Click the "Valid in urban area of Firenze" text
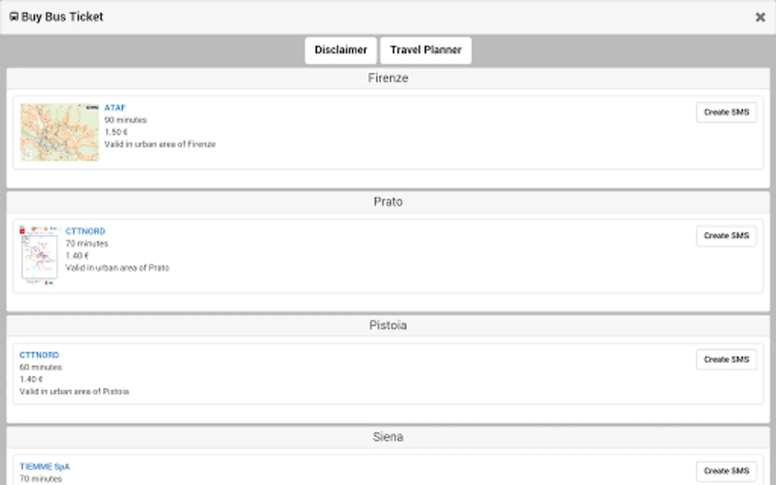Image resolution: width=776 pixels, height=485 pixels. (160, 144)
